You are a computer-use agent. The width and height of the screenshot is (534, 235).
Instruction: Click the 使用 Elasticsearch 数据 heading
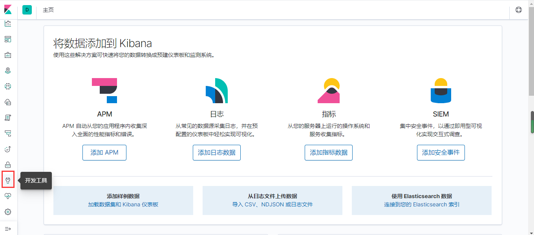[422, 196]
